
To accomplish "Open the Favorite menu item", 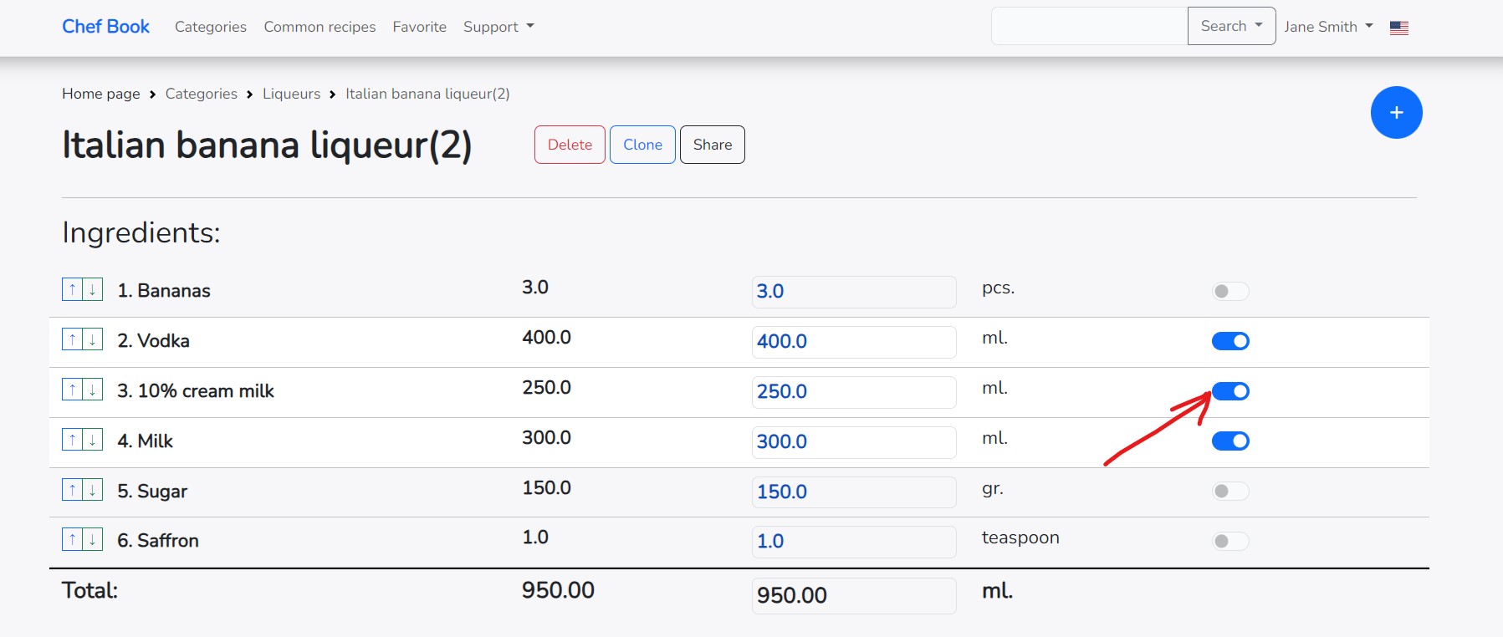I will coord(419,27).
